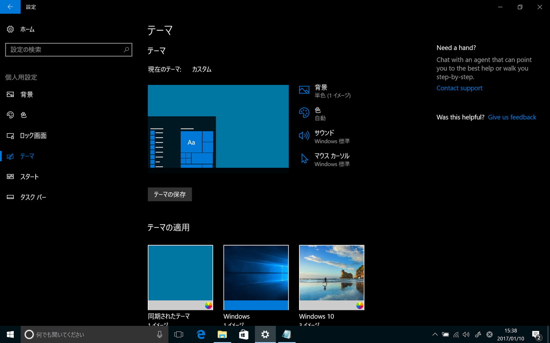Go back using the arrow in the title bar
The height and width of the screenshot is (343, 550).
(x=10, y=7)
